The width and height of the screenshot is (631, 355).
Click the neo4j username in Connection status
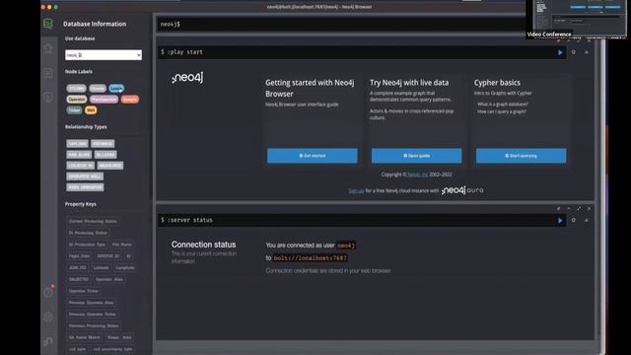346,246
